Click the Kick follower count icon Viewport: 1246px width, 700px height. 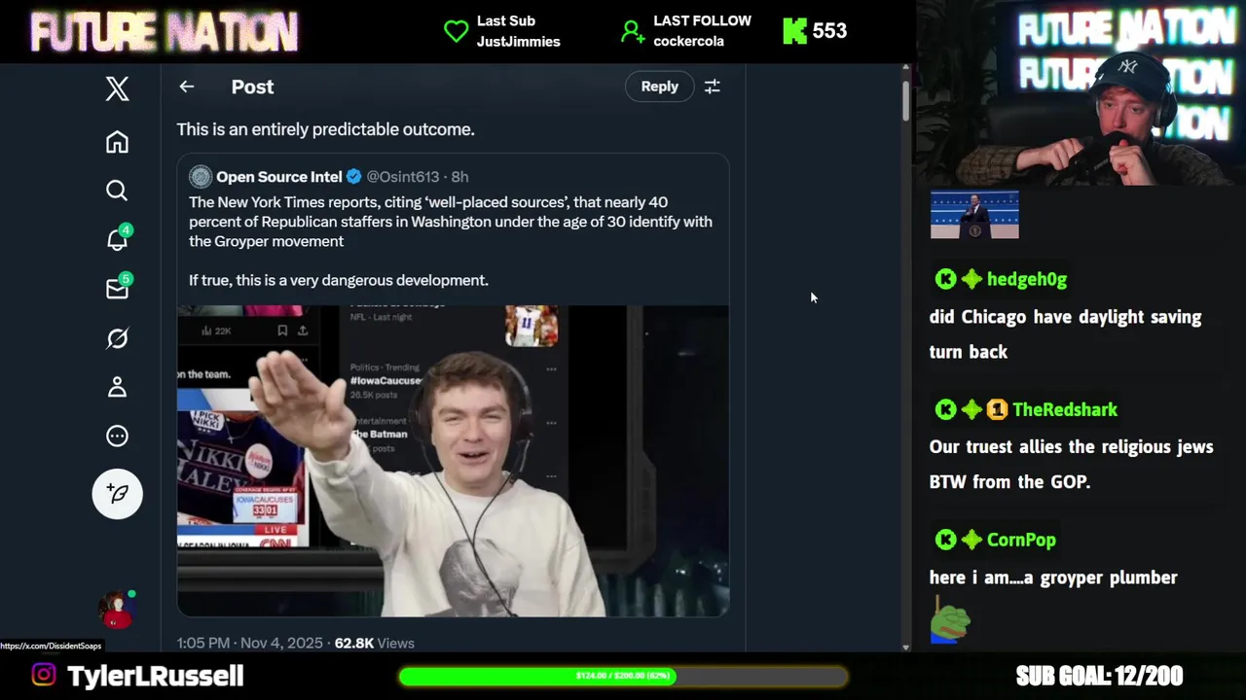pyautogui.click(x=795, y=31)
